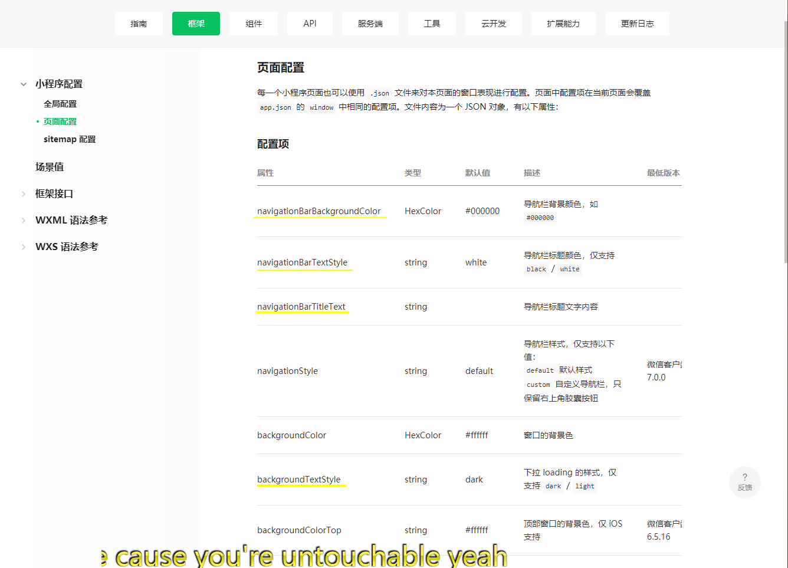Open the 扩展能力 tab

click(563, 24)
